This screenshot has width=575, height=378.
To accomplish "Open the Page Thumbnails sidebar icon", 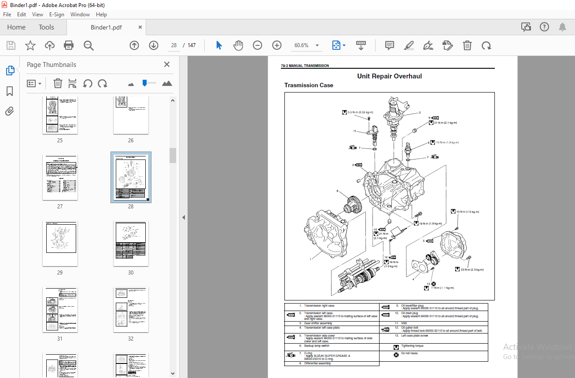I will click(x=10, y=70).
